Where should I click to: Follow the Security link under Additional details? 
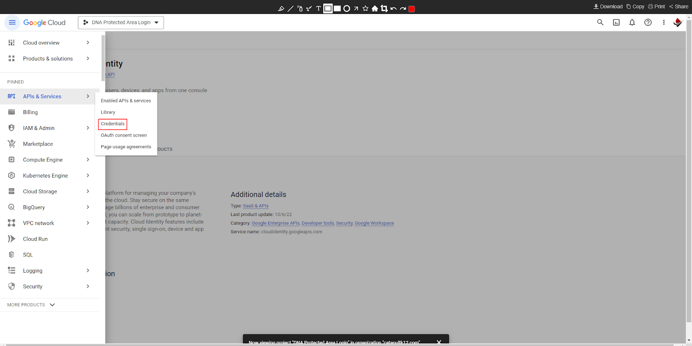[344, 223]
